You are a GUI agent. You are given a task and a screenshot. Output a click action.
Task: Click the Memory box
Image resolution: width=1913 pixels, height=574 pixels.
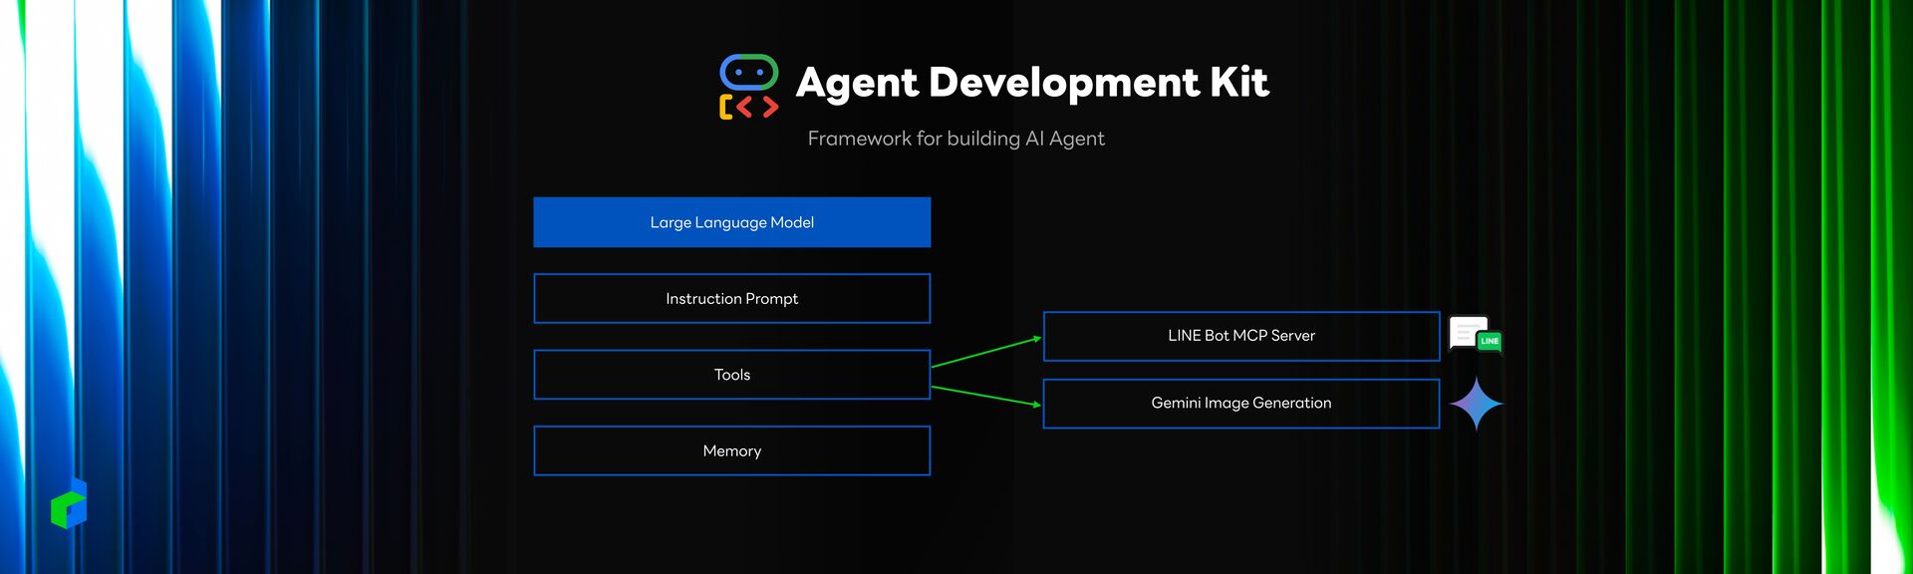(732, 451)
